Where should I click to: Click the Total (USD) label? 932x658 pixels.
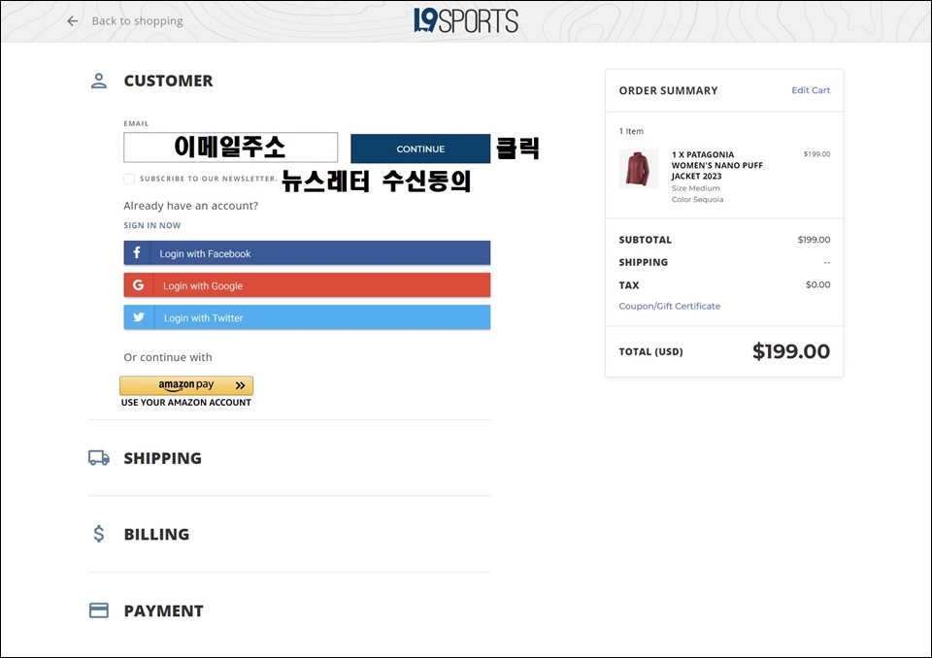coord(650,352)
